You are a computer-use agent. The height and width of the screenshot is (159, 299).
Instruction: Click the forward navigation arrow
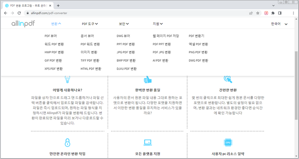12,13
